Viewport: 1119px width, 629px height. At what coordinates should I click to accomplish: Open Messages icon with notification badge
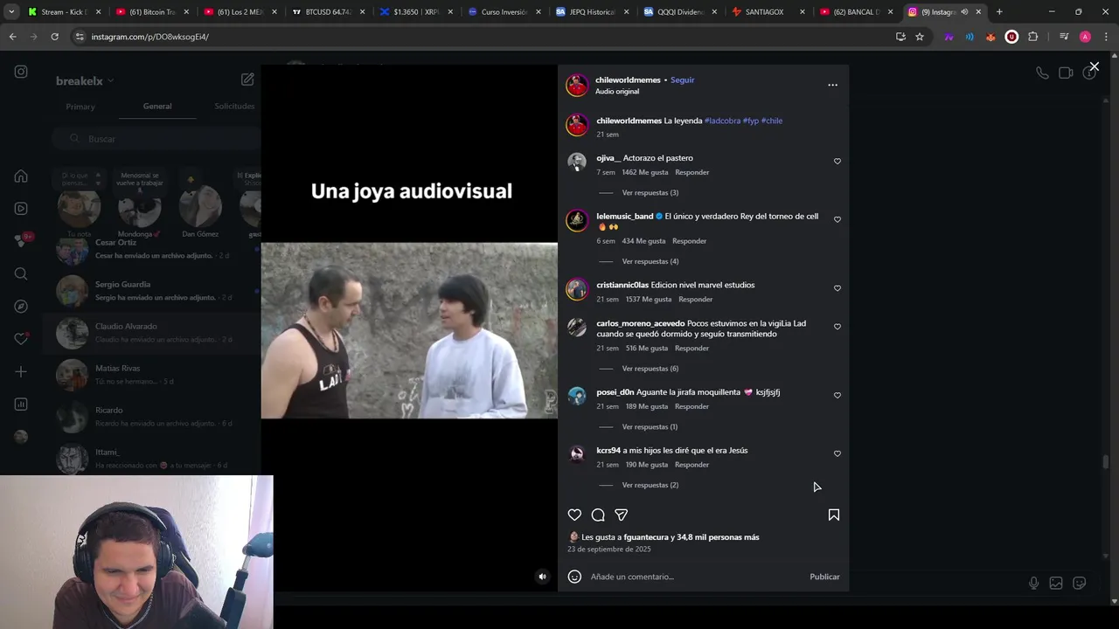[x=22, y=240]
